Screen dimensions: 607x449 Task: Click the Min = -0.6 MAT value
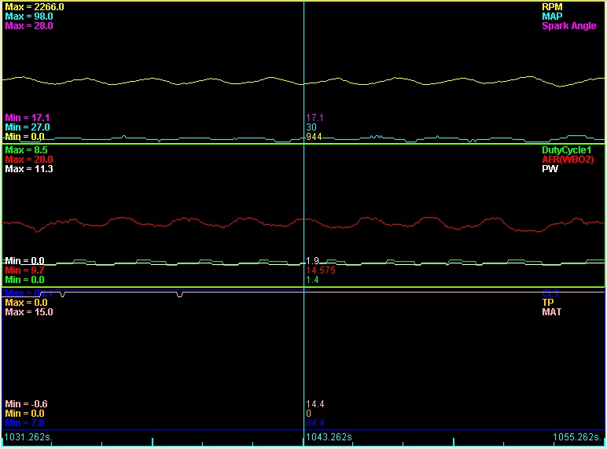click(28, 403)
